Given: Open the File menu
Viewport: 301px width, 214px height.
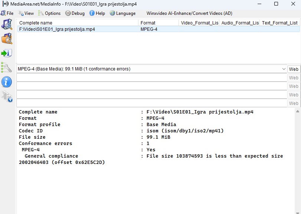Looking at the screenshot, I should (x=7, y=13).
